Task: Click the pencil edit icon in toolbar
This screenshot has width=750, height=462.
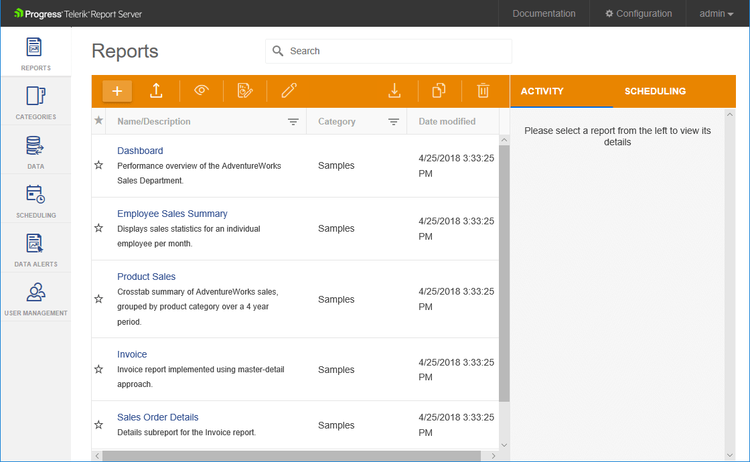Action: (289, 90)
